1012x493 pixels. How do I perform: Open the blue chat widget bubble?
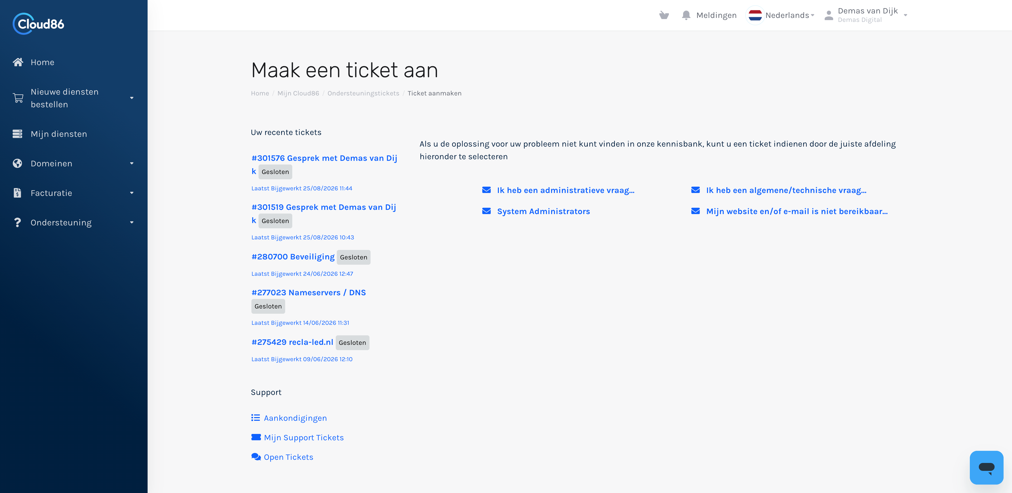coord(986,467)
